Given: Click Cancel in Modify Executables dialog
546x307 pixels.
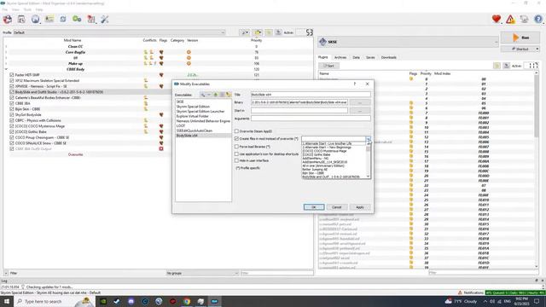Looking at the screenshot, I should (x=336, y=207).
